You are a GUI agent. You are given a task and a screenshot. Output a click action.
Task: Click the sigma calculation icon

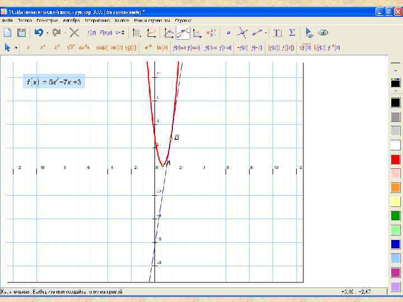[292, 32]
